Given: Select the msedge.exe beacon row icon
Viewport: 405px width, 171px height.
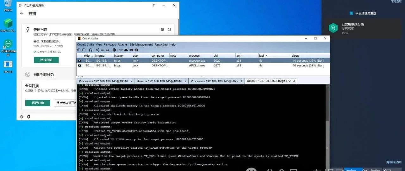Looking at the screenshot, I should pyautogui.click(x=80, y=60).
